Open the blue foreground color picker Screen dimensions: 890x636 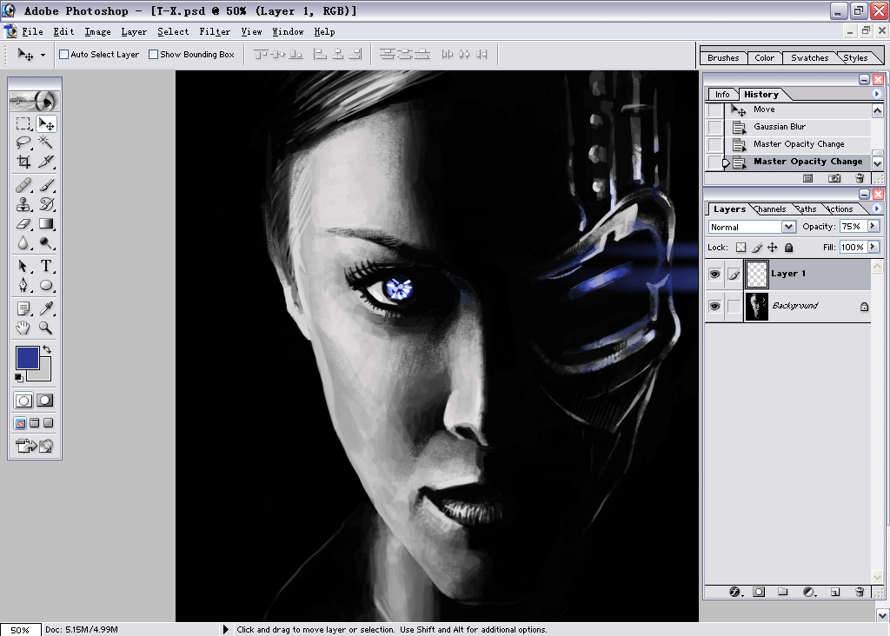[27, 357]
